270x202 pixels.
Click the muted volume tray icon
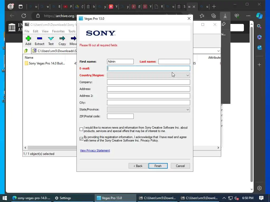click(x=237, y=198)
